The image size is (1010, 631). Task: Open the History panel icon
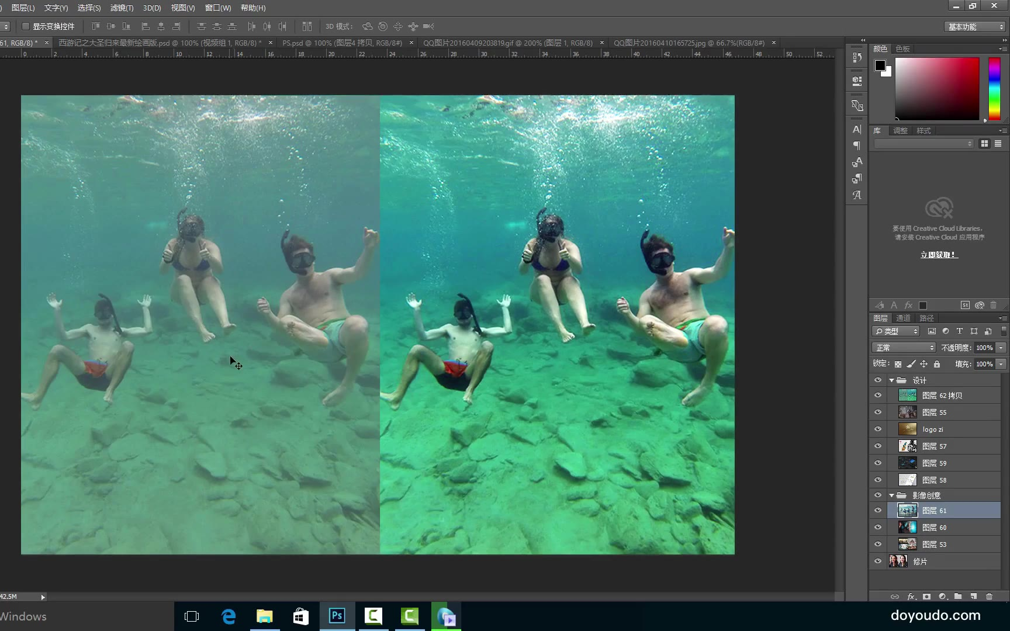[857, 57]
